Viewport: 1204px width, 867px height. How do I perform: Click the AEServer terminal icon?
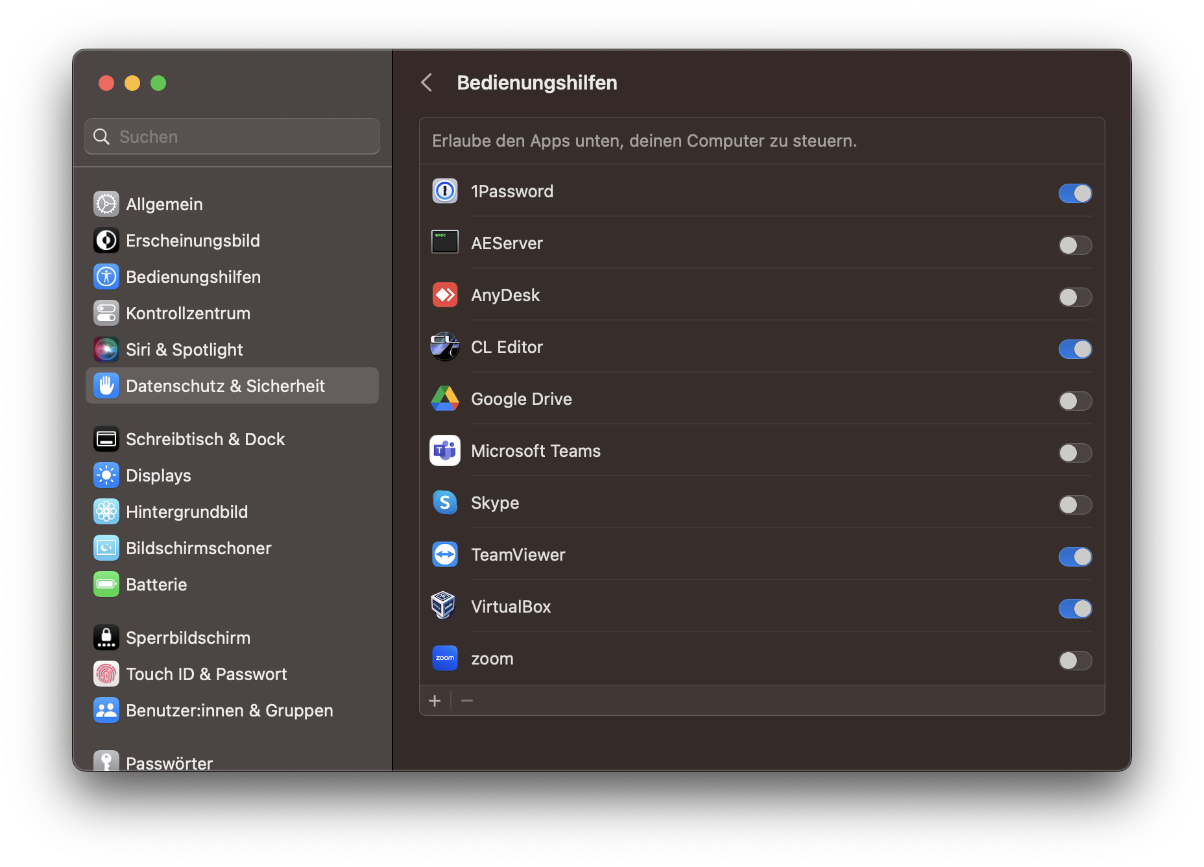coord(445,243)
